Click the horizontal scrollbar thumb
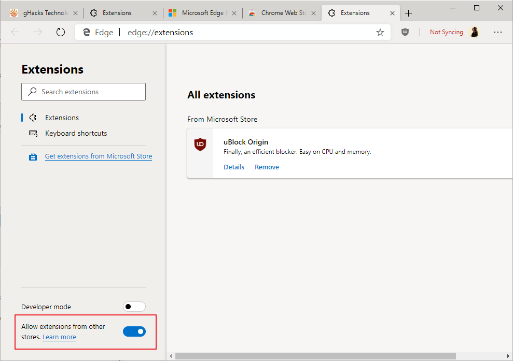The height and width of the screenshot is (361, 513). (x=315, y=356)
